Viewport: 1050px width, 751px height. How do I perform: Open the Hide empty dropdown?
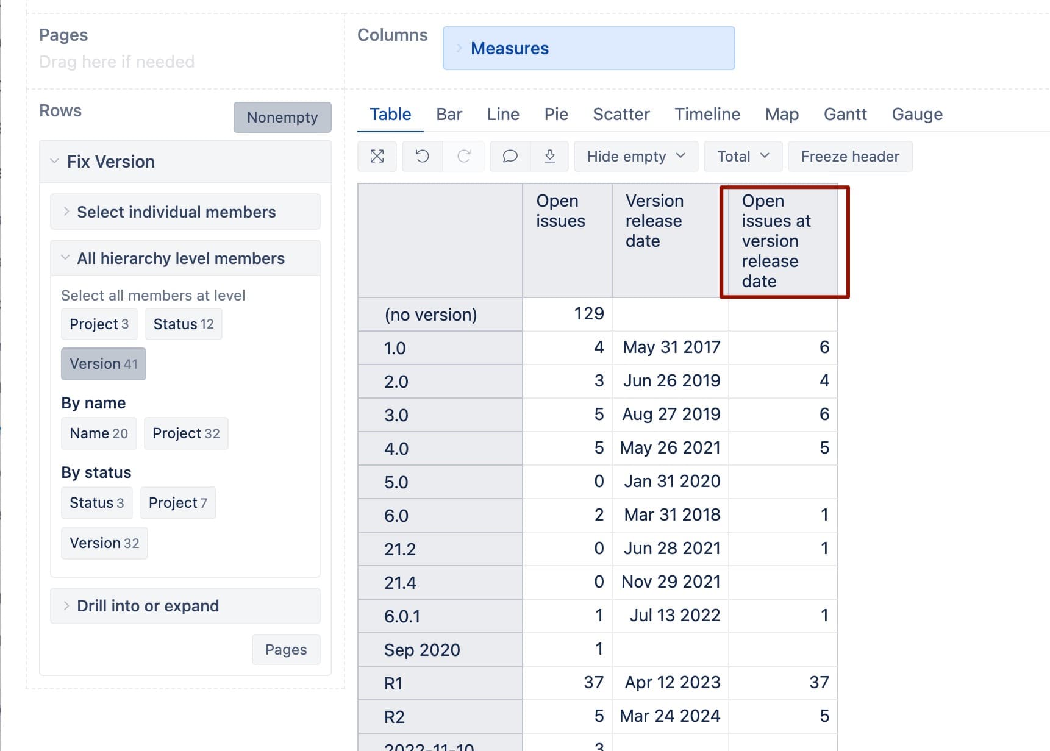pyautogui.click(x=636, y=157)
